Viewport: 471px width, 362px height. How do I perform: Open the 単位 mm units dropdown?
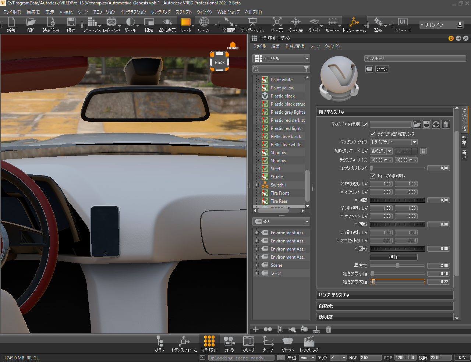coord(307,358)
